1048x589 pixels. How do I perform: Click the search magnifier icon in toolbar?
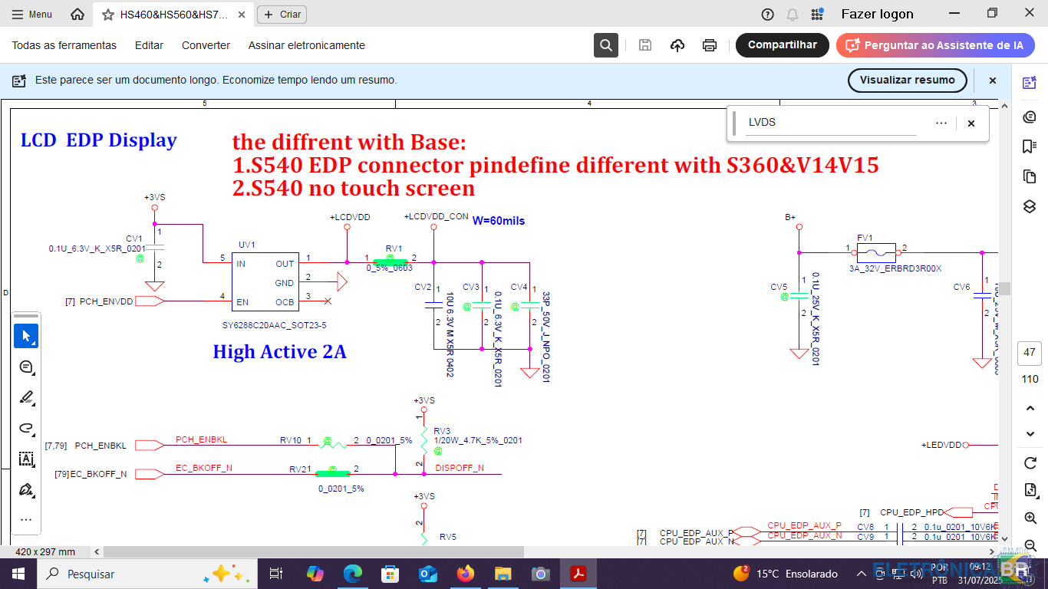(606, 45)
